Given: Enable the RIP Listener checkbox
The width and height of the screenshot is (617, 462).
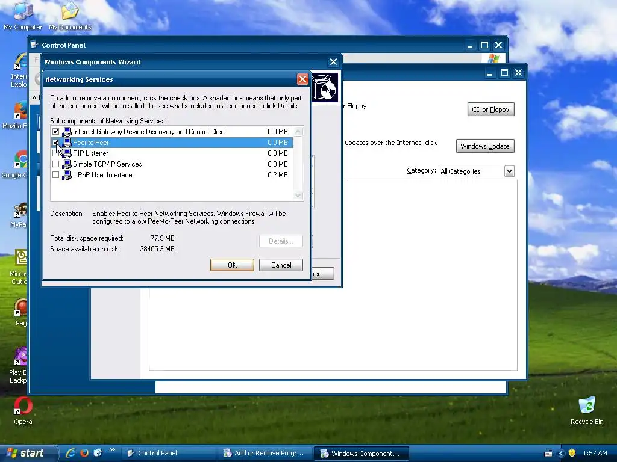Looking at the screenshot, I should pyautogui.click(x=55, y=153).
